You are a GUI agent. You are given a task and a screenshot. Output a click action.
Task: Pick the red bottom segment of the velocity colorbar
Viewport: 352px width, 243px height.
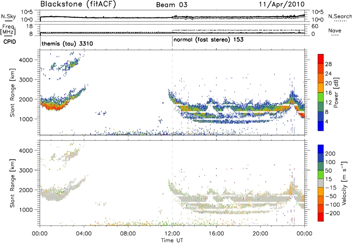(x=321, y=217)
